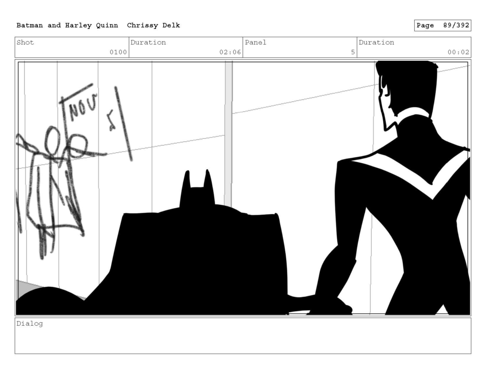The height and width of the screenshot is (376, 486).
Task: Select the shot number value "0100"
Action: [118, 52]
